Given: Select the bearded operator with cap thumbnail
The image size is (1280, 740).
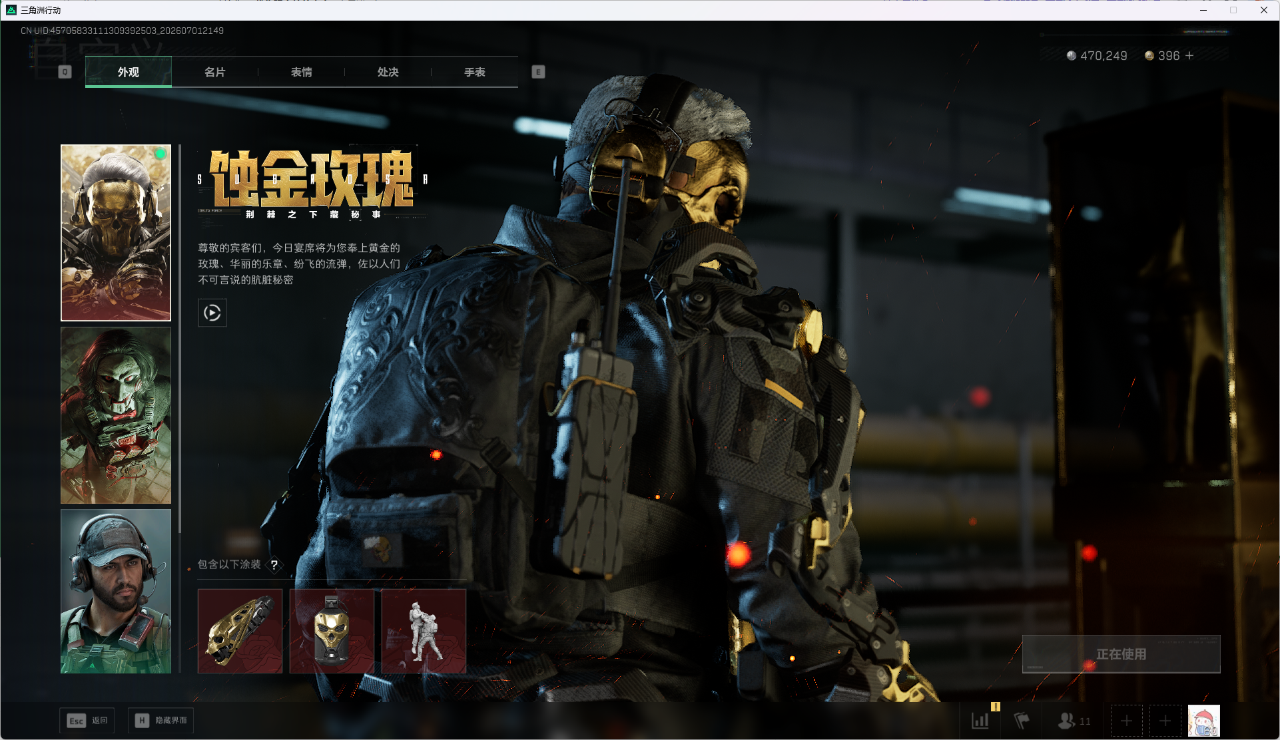Looking at the screenshot, I should click(x=116, y=592).
